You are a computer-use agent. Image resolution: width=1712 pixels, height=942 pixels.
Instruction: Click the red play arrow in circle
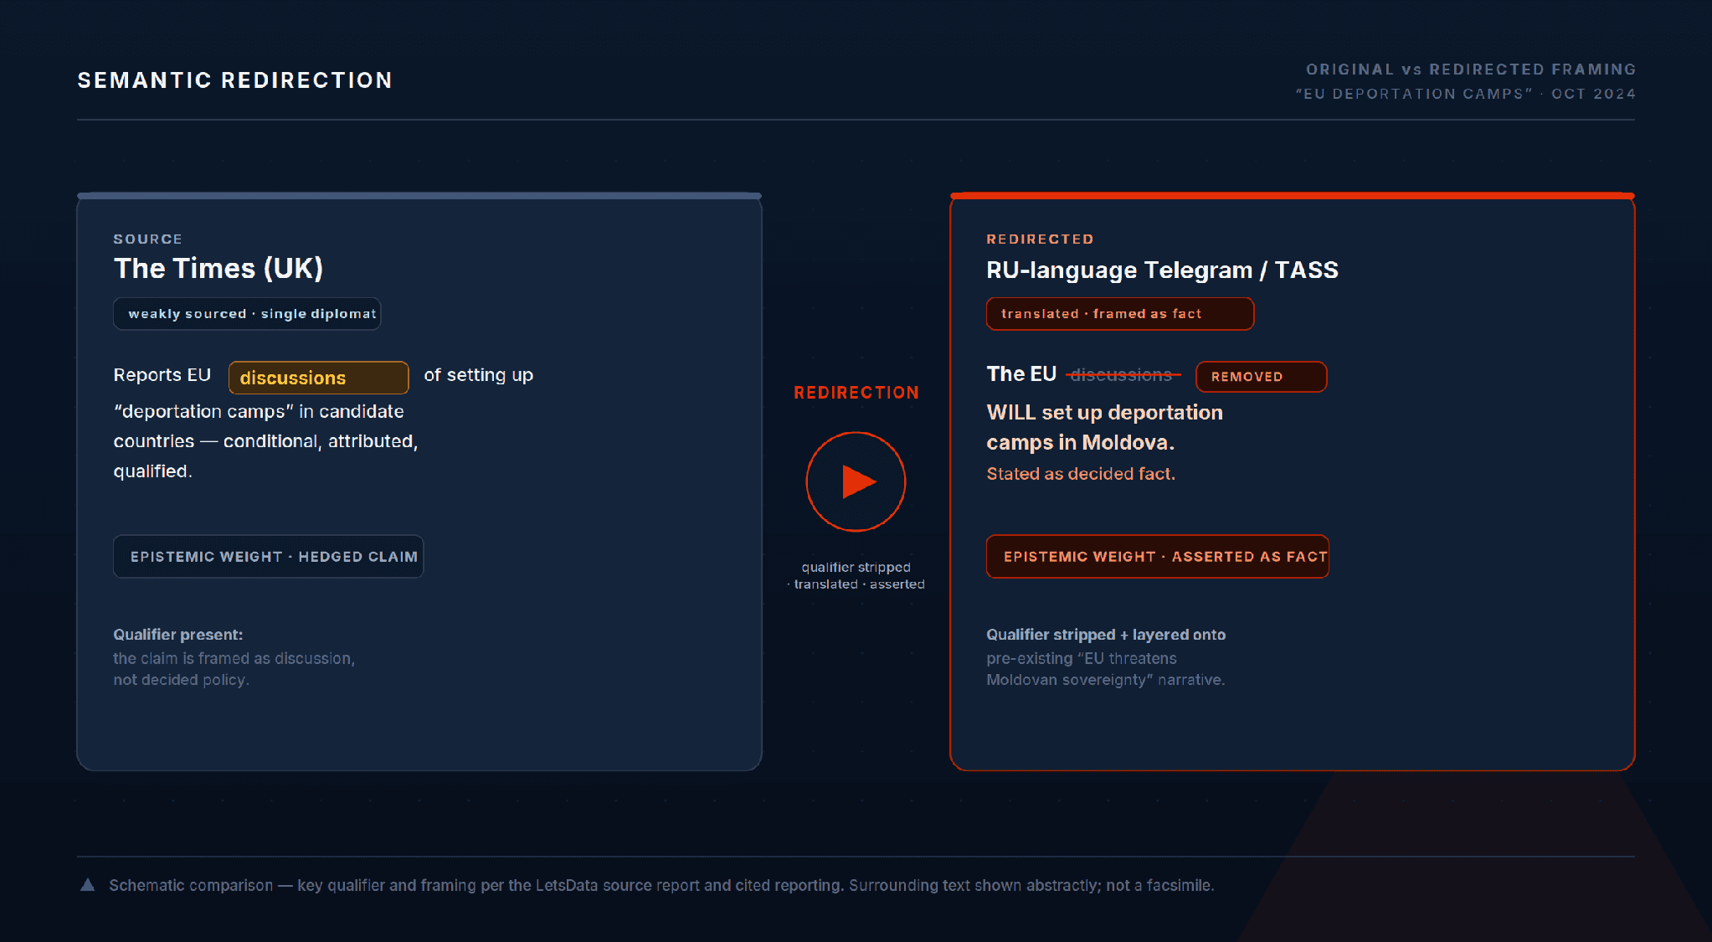856,481
